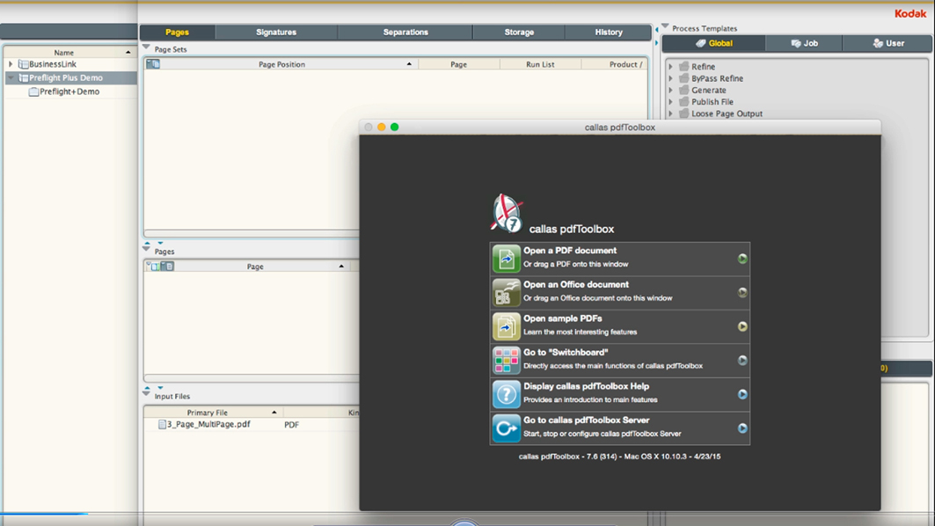Select the Job process templates tab
The width and height of the screenshot is (935, 526).
804,43
